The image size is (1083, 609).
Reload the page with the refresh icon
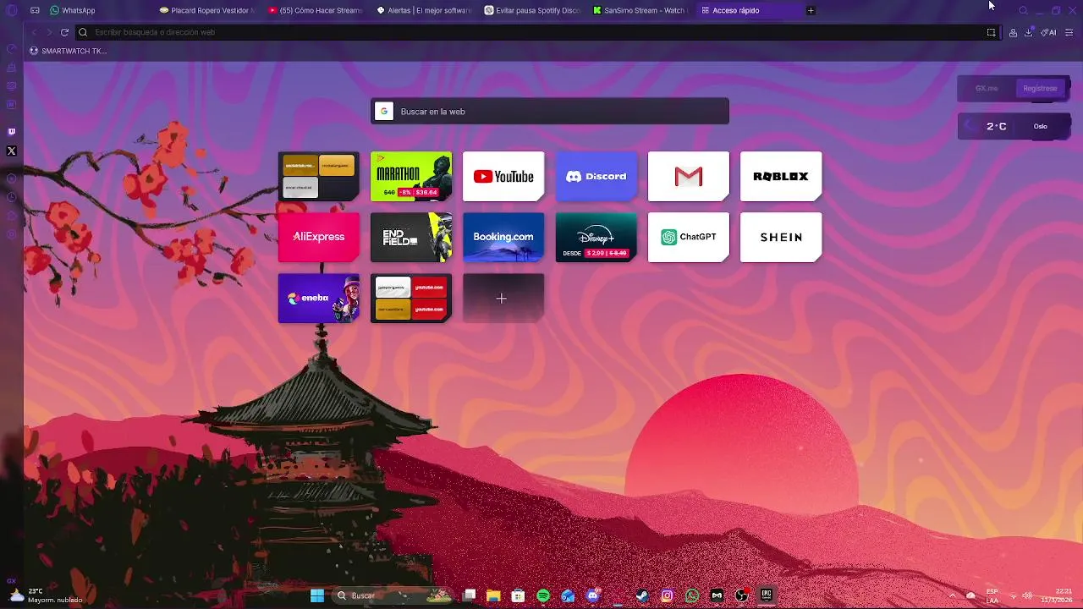[x=64, y=32]
